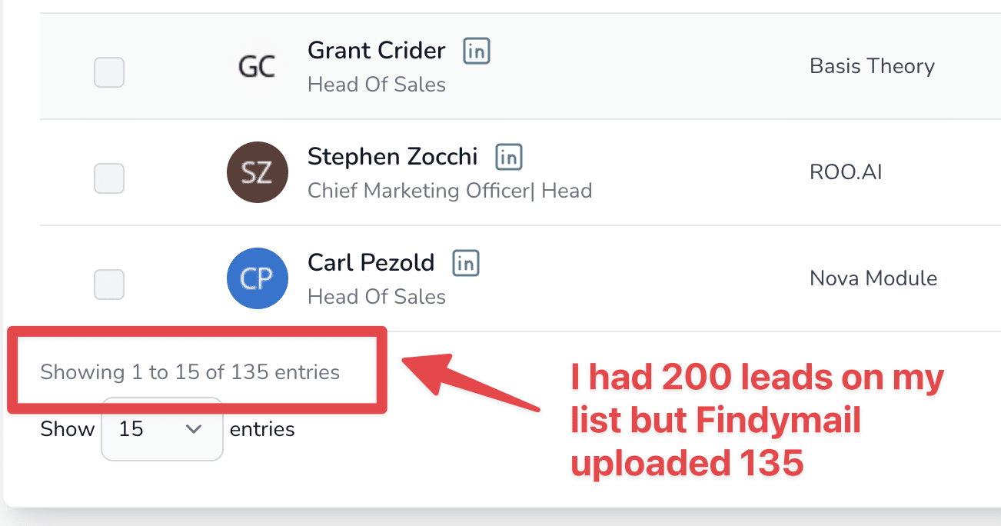Select Grant Crider's row checkbox
This screenshot has width=1001, height=526.
[x=109, y=72]
